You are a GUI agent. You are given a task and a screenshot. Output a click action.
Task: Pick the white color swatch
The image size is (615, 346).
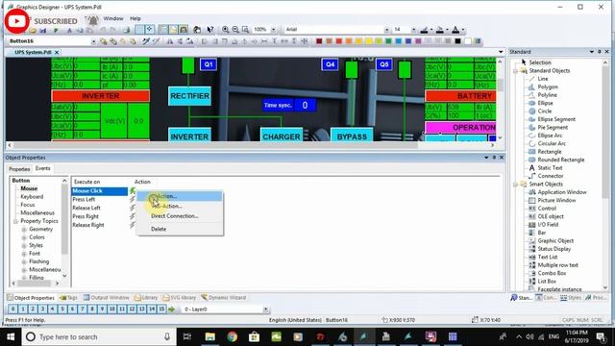(468, 41)
